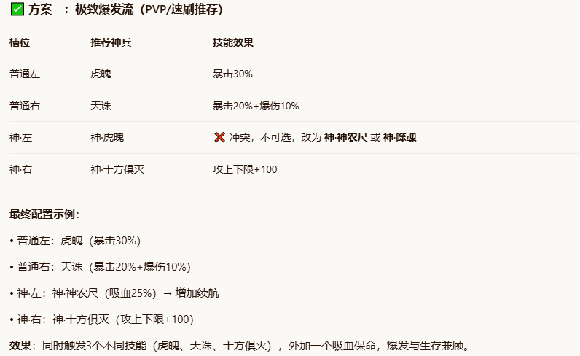Select the 神·十方俱灭 table cell

coord(117,169)
